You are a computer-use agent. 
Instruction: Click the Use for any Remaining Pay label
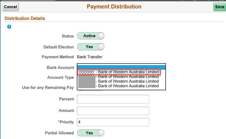(48, 88)
